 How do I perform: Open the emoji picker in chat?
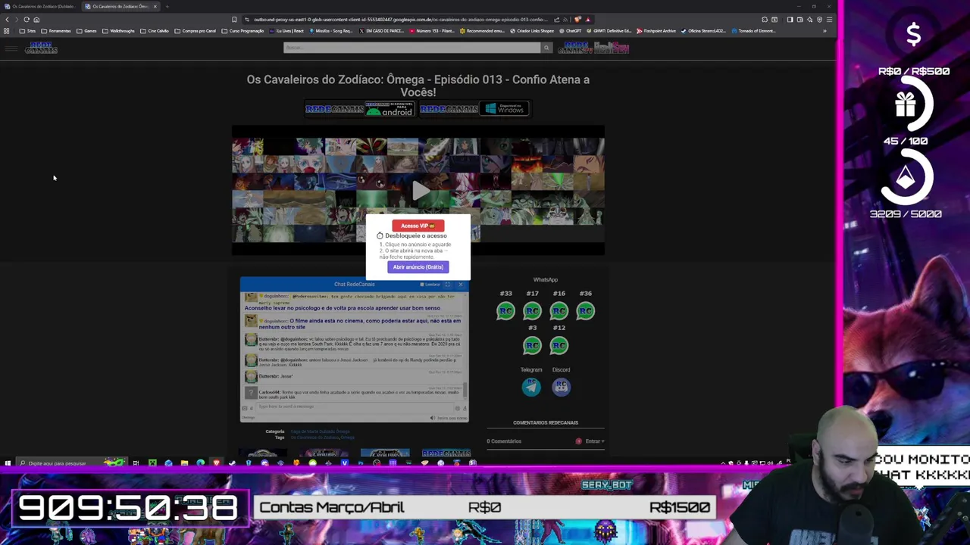(457, 409)
